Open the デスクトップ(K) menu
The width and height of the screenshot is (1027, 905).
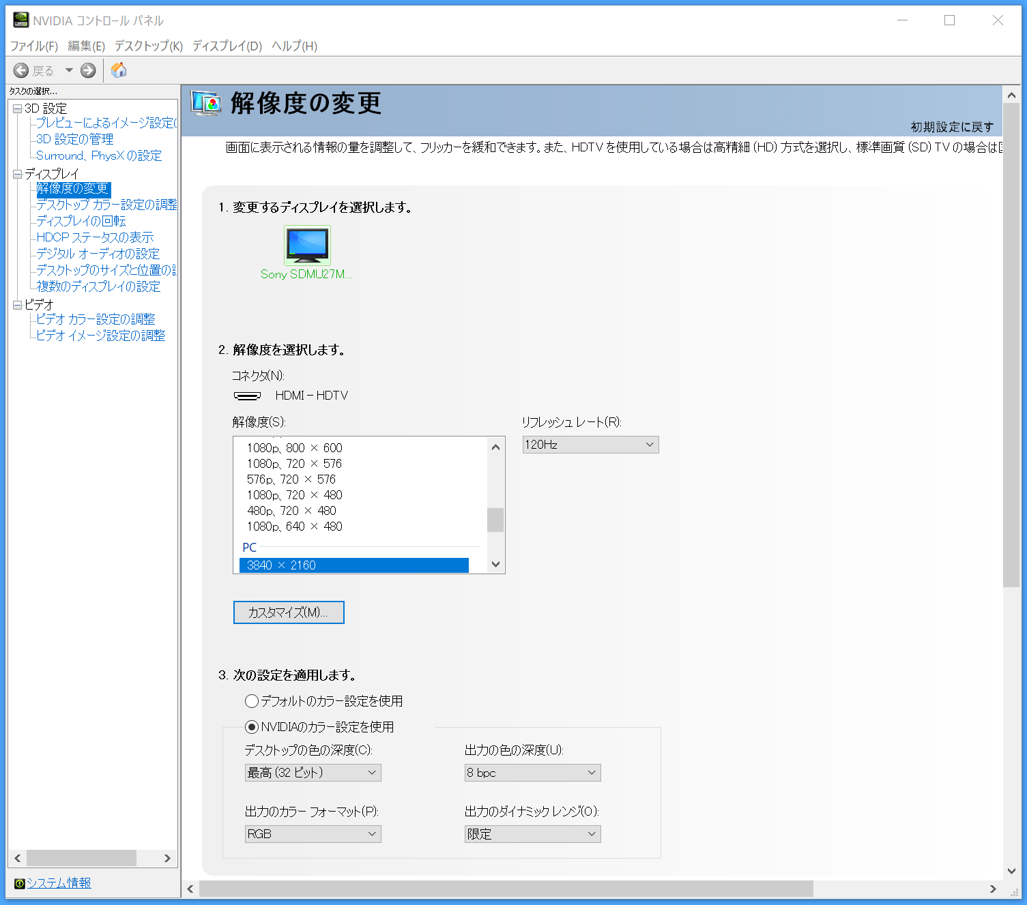149,46
